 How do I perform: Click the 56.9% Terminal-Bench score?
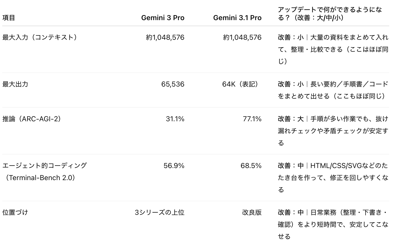pyautogui.click(x=174, y=166)
